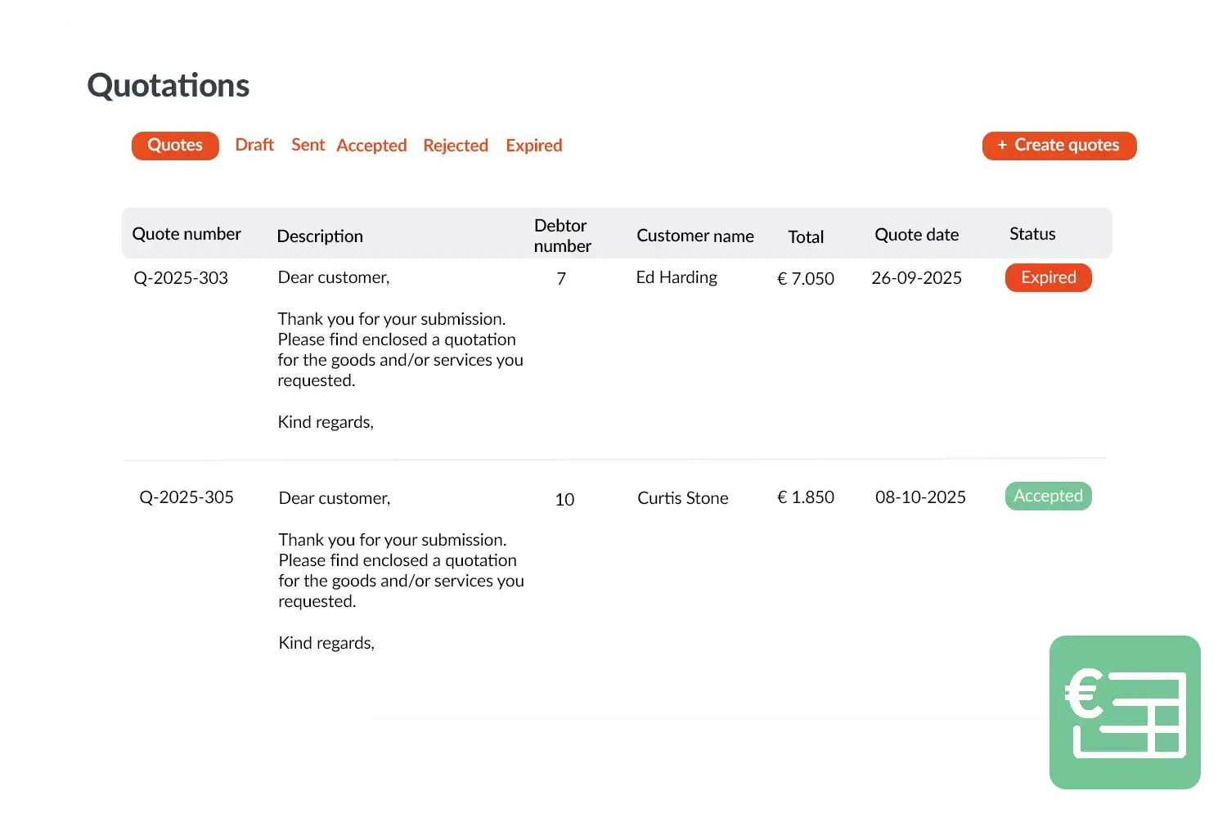Sort by Quote number column header
The image size is (1227, 818).
tap(187, 234)
